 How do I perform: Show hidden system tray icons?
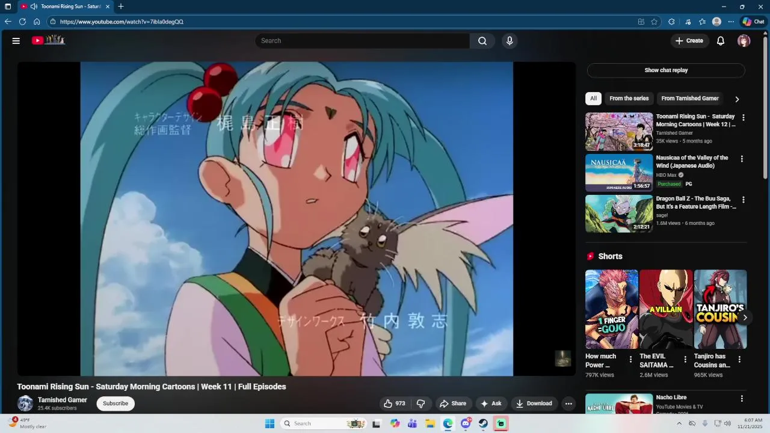(x=679, y=423)
